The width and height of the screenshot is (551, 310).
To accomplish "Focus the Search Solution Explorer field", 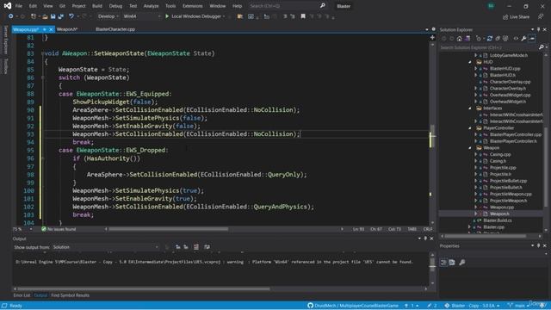I will pyautogui.click(x=488, y=47).
